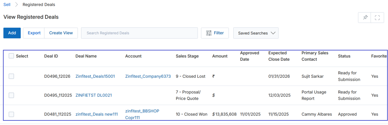Tick the Select all checkbox in header

point(11,56)
